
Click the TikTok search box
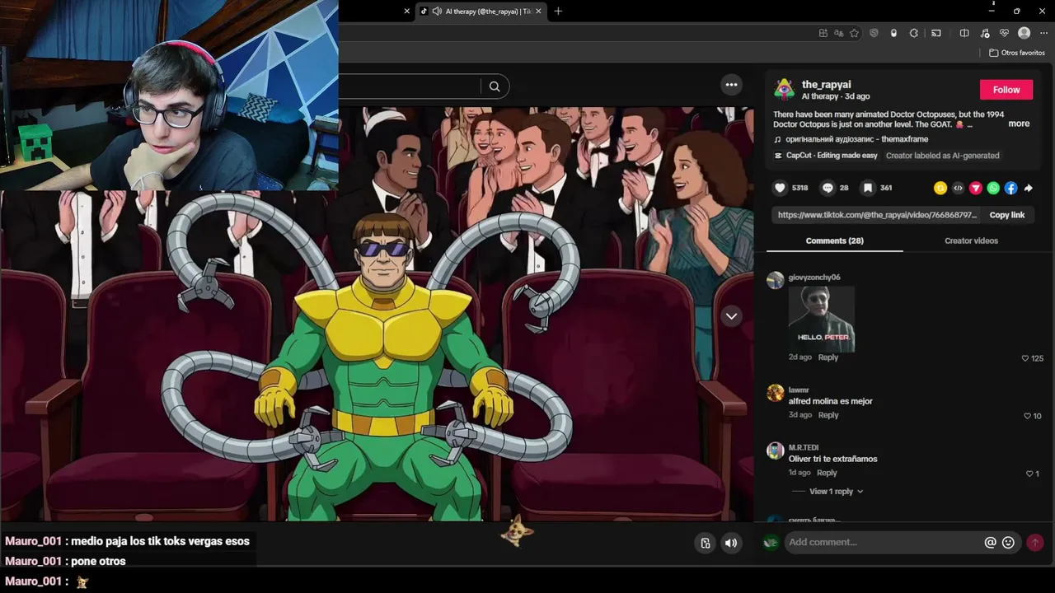coord(410,86)
